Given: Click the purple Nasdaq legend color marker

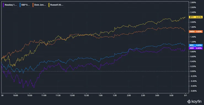Looking at the screenshot, I should tap(3, 5).
